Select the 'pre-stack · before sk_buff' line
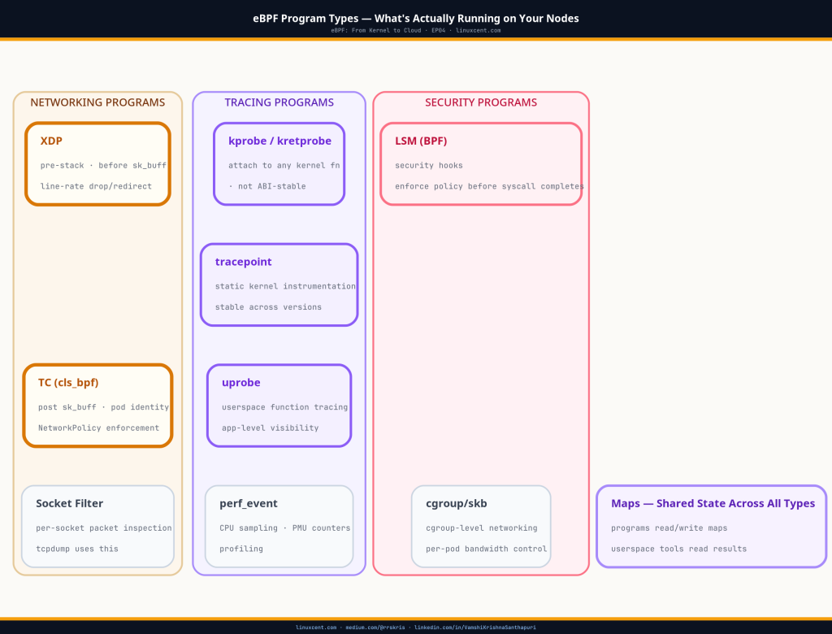This screenshot has width=832, height=634. coord(103,165)
